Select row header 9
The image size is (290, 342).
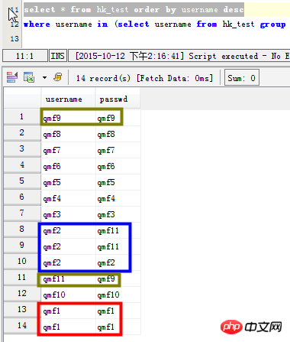pyautogui.click(x=22, y=246)
